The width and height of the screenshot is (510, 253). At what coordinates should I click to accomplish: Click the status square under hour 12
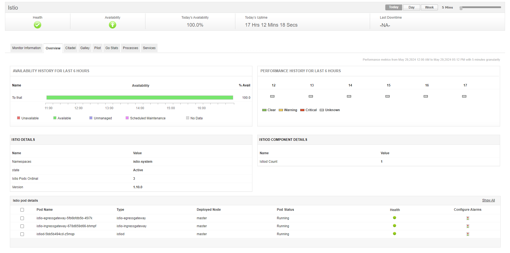click(x=272, y=96)
